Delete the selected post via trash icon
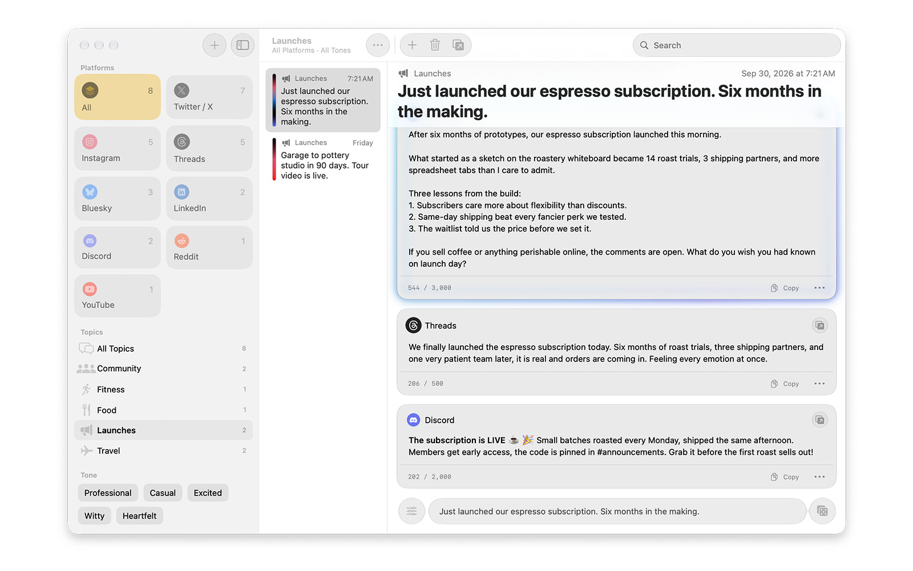Viewport: 913px width, 571px height. click(435, 45)
